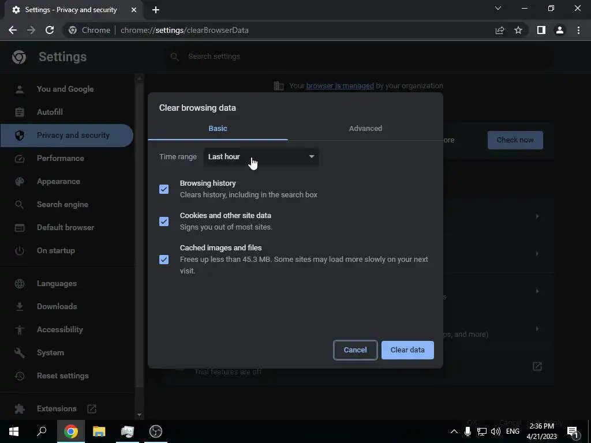Open Search engine settings

[67, 204]
